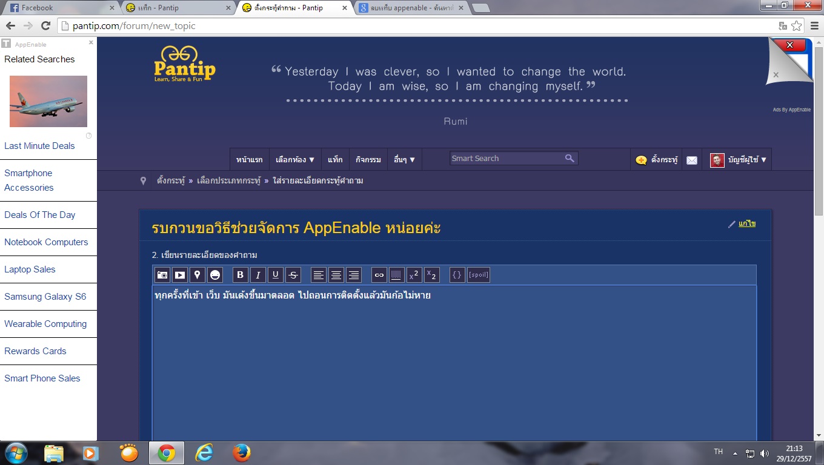Click the ตั้งกระทู้ button in navigation bar
Screen dimensions: 824x465
click(x=657, y=160)
